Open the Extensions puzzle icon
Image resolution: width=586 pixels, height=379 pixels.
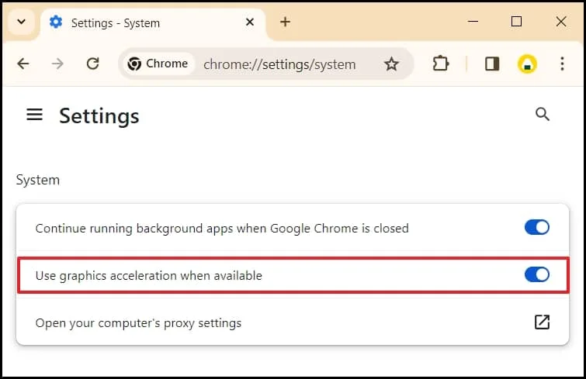coord(441,64)
